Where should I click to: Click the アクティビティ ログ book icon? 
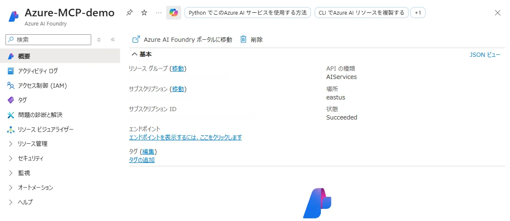[x=11, y=71]
